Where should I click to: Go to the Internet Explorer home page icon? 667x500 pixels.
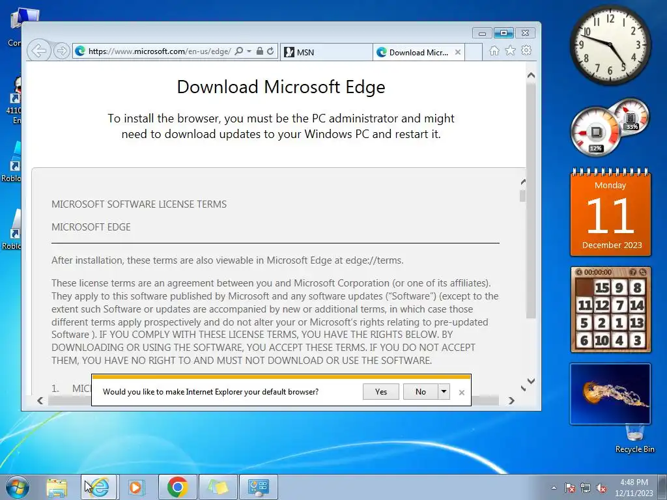tap(494, 51)
